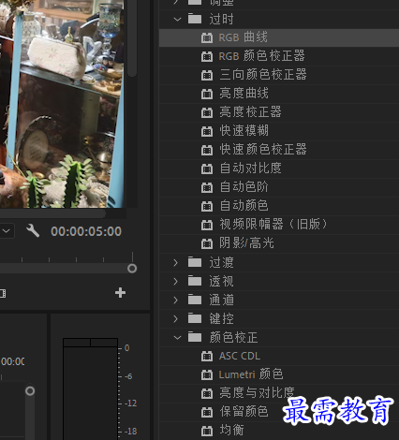Collapse the 过时 folder
This screenshot has height=440, width=399.
(177, 20)
